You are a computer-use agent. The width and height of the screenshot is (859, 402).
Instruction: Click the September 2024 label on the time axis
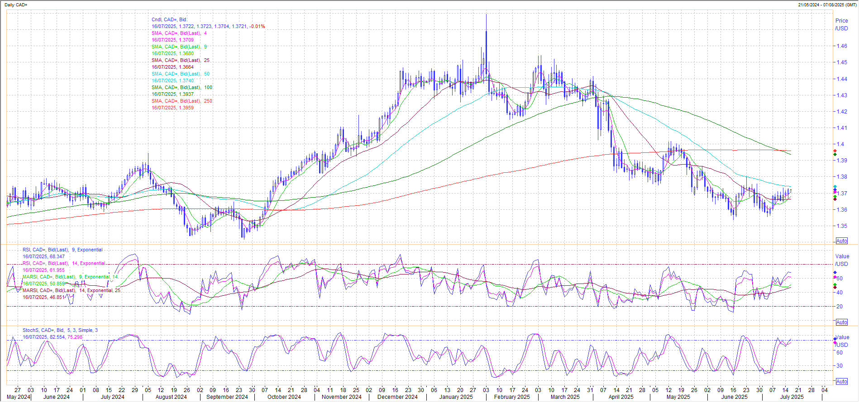click(x=227, y=397)
